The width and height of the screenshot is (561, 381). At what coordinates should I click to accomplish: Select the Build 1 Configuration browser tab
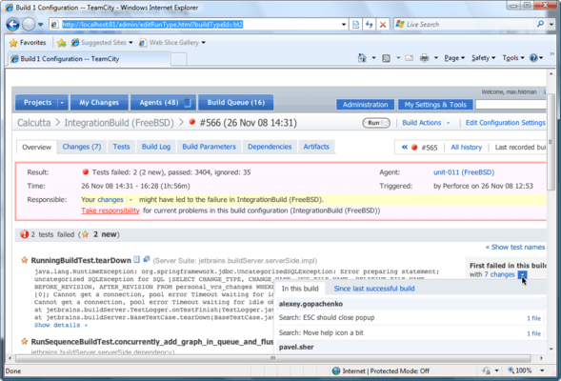89,59
